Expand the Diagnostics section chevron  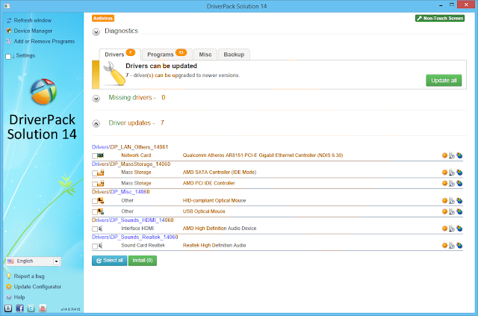pos(96,31)
